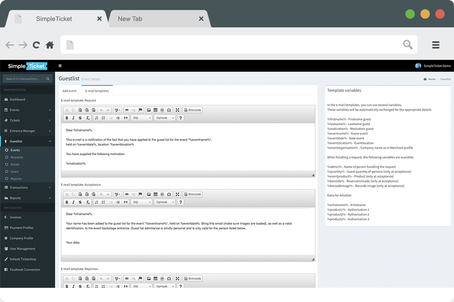454x302 pixels.
Task: Select the New Tab browser tab
Action: tap(160, 19)
